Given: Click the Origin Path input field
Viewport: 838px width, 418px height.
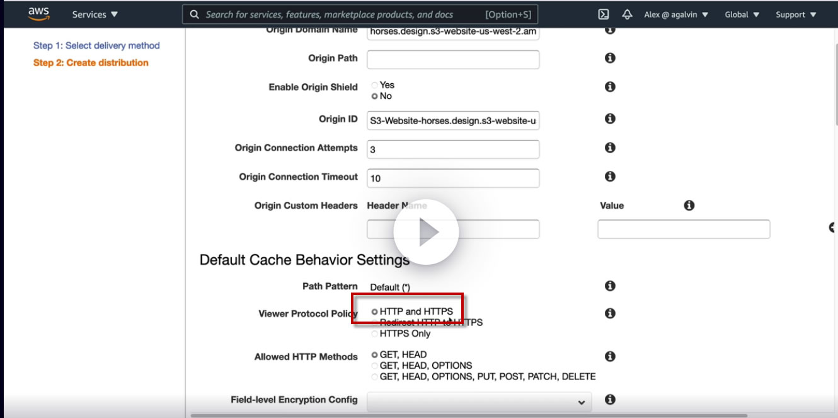Looking at the screenshot, I should click(453, 59).
